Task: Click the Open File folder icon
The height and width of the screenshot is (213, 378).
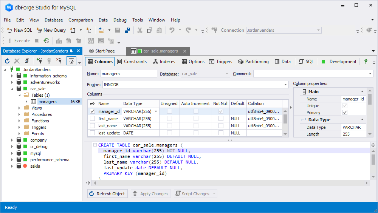Action: (x=101, y=30)
